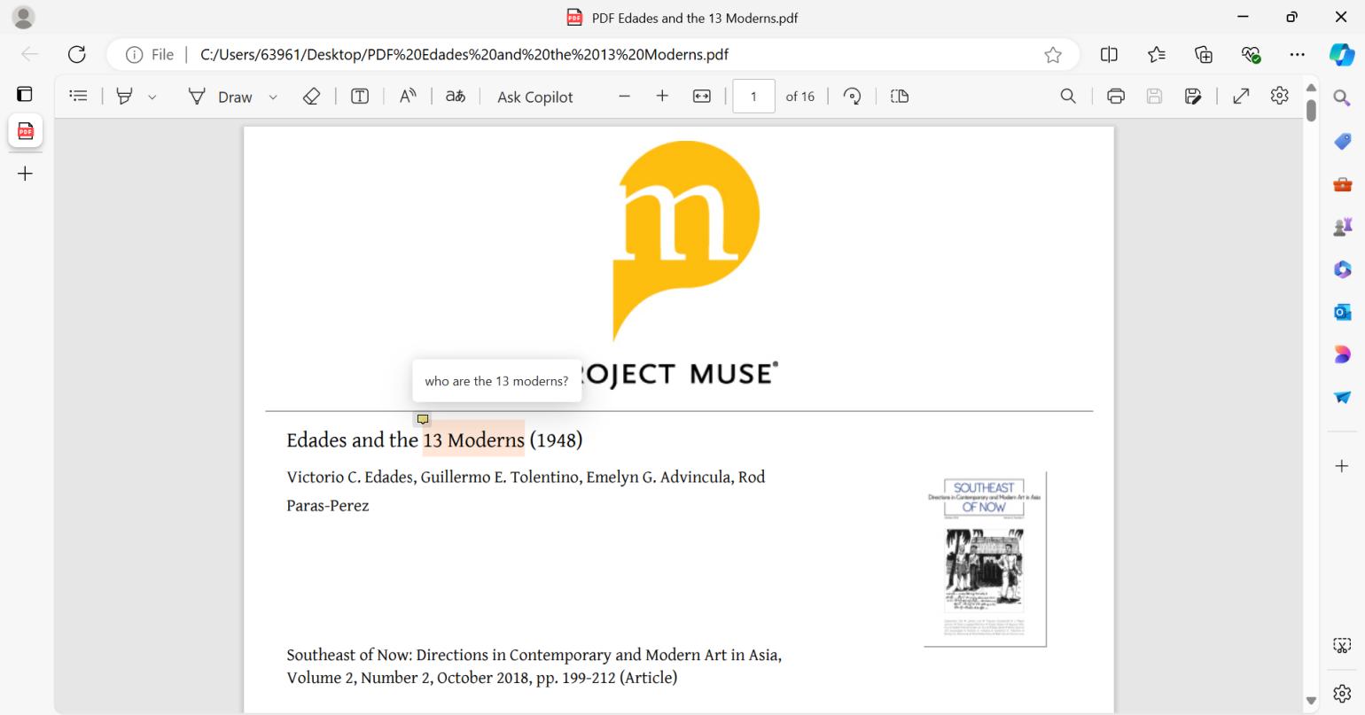Click the back navigation arrow
Image resolution: width=1365 pixels, height=715 pixels.
30,54
